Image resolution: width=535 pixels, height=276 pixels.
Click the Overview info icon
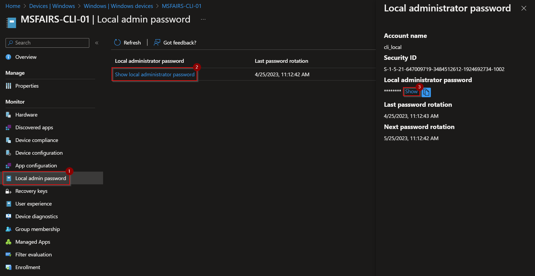pos(9,57)
